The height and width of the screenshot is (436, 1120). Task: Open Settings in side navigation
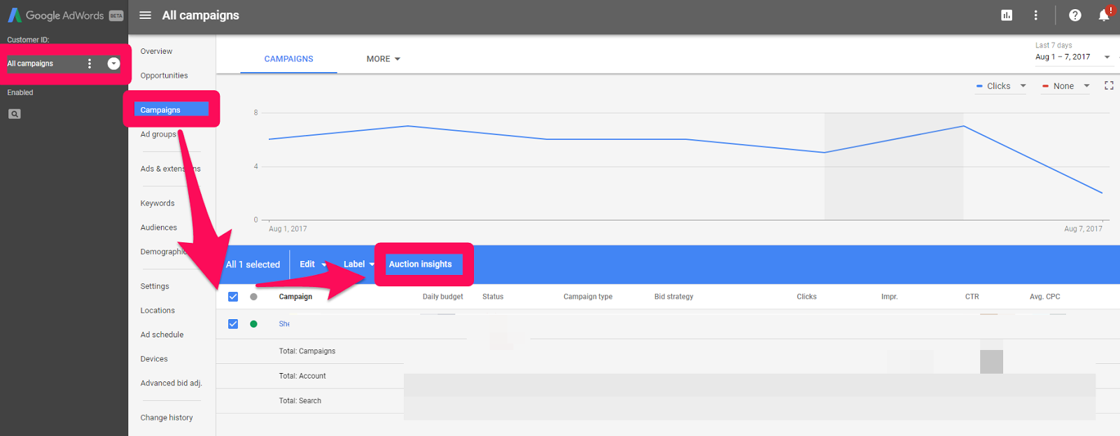[x=155, y=286]
